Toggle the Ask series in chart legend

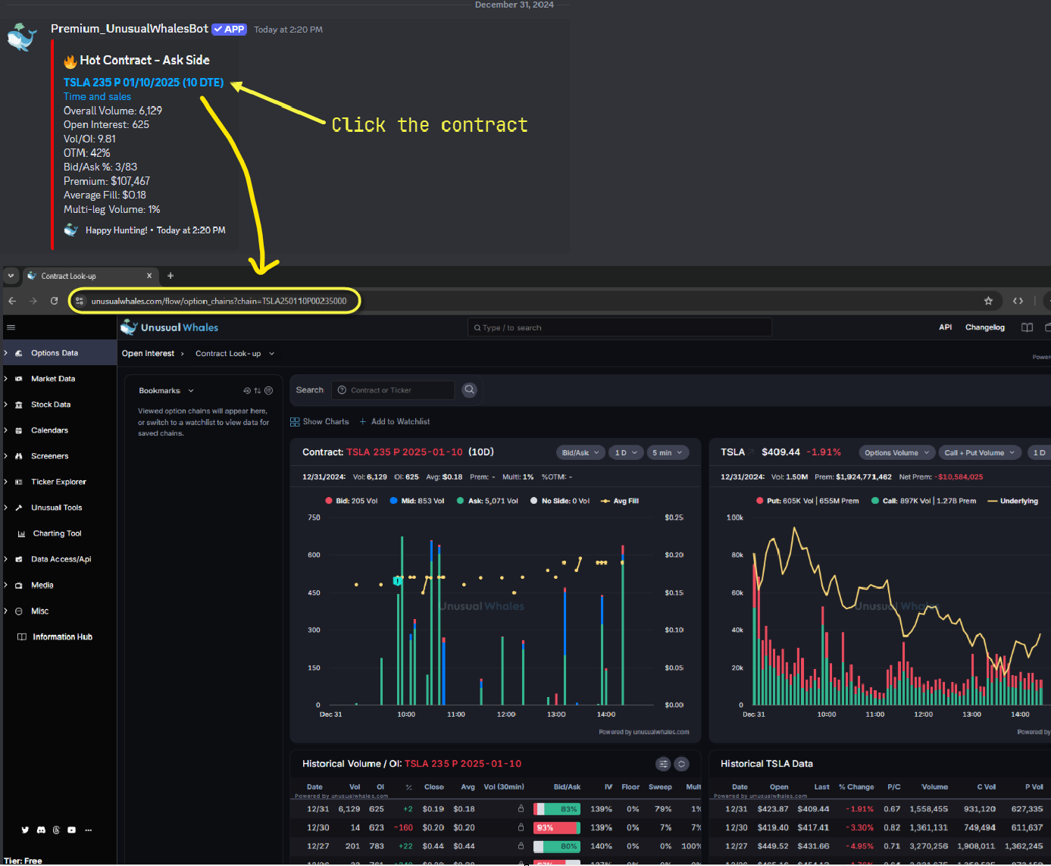[x=488, y=501]
